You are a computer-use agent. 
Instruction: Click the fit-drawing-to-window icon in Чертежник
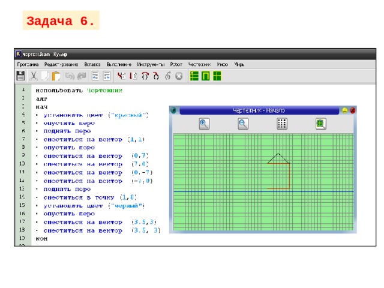321,124
